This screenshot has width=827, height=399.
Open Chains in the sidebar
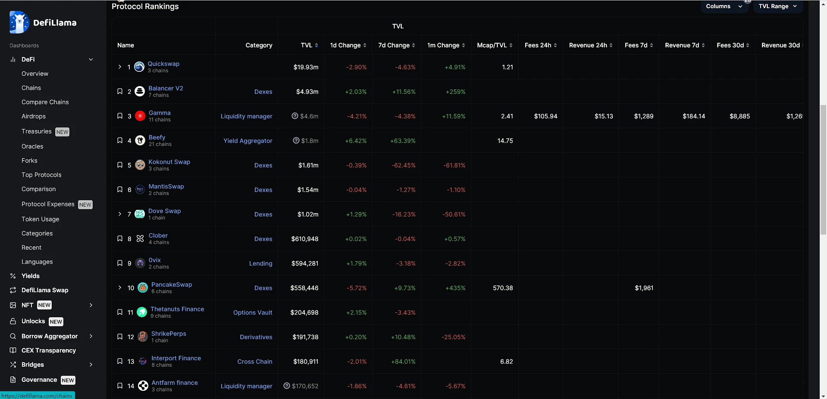click(31, 88)
